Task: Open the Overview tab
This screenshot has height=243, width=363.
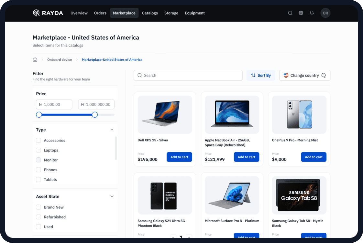Action: pyautogui.click(x=79, y=13)
